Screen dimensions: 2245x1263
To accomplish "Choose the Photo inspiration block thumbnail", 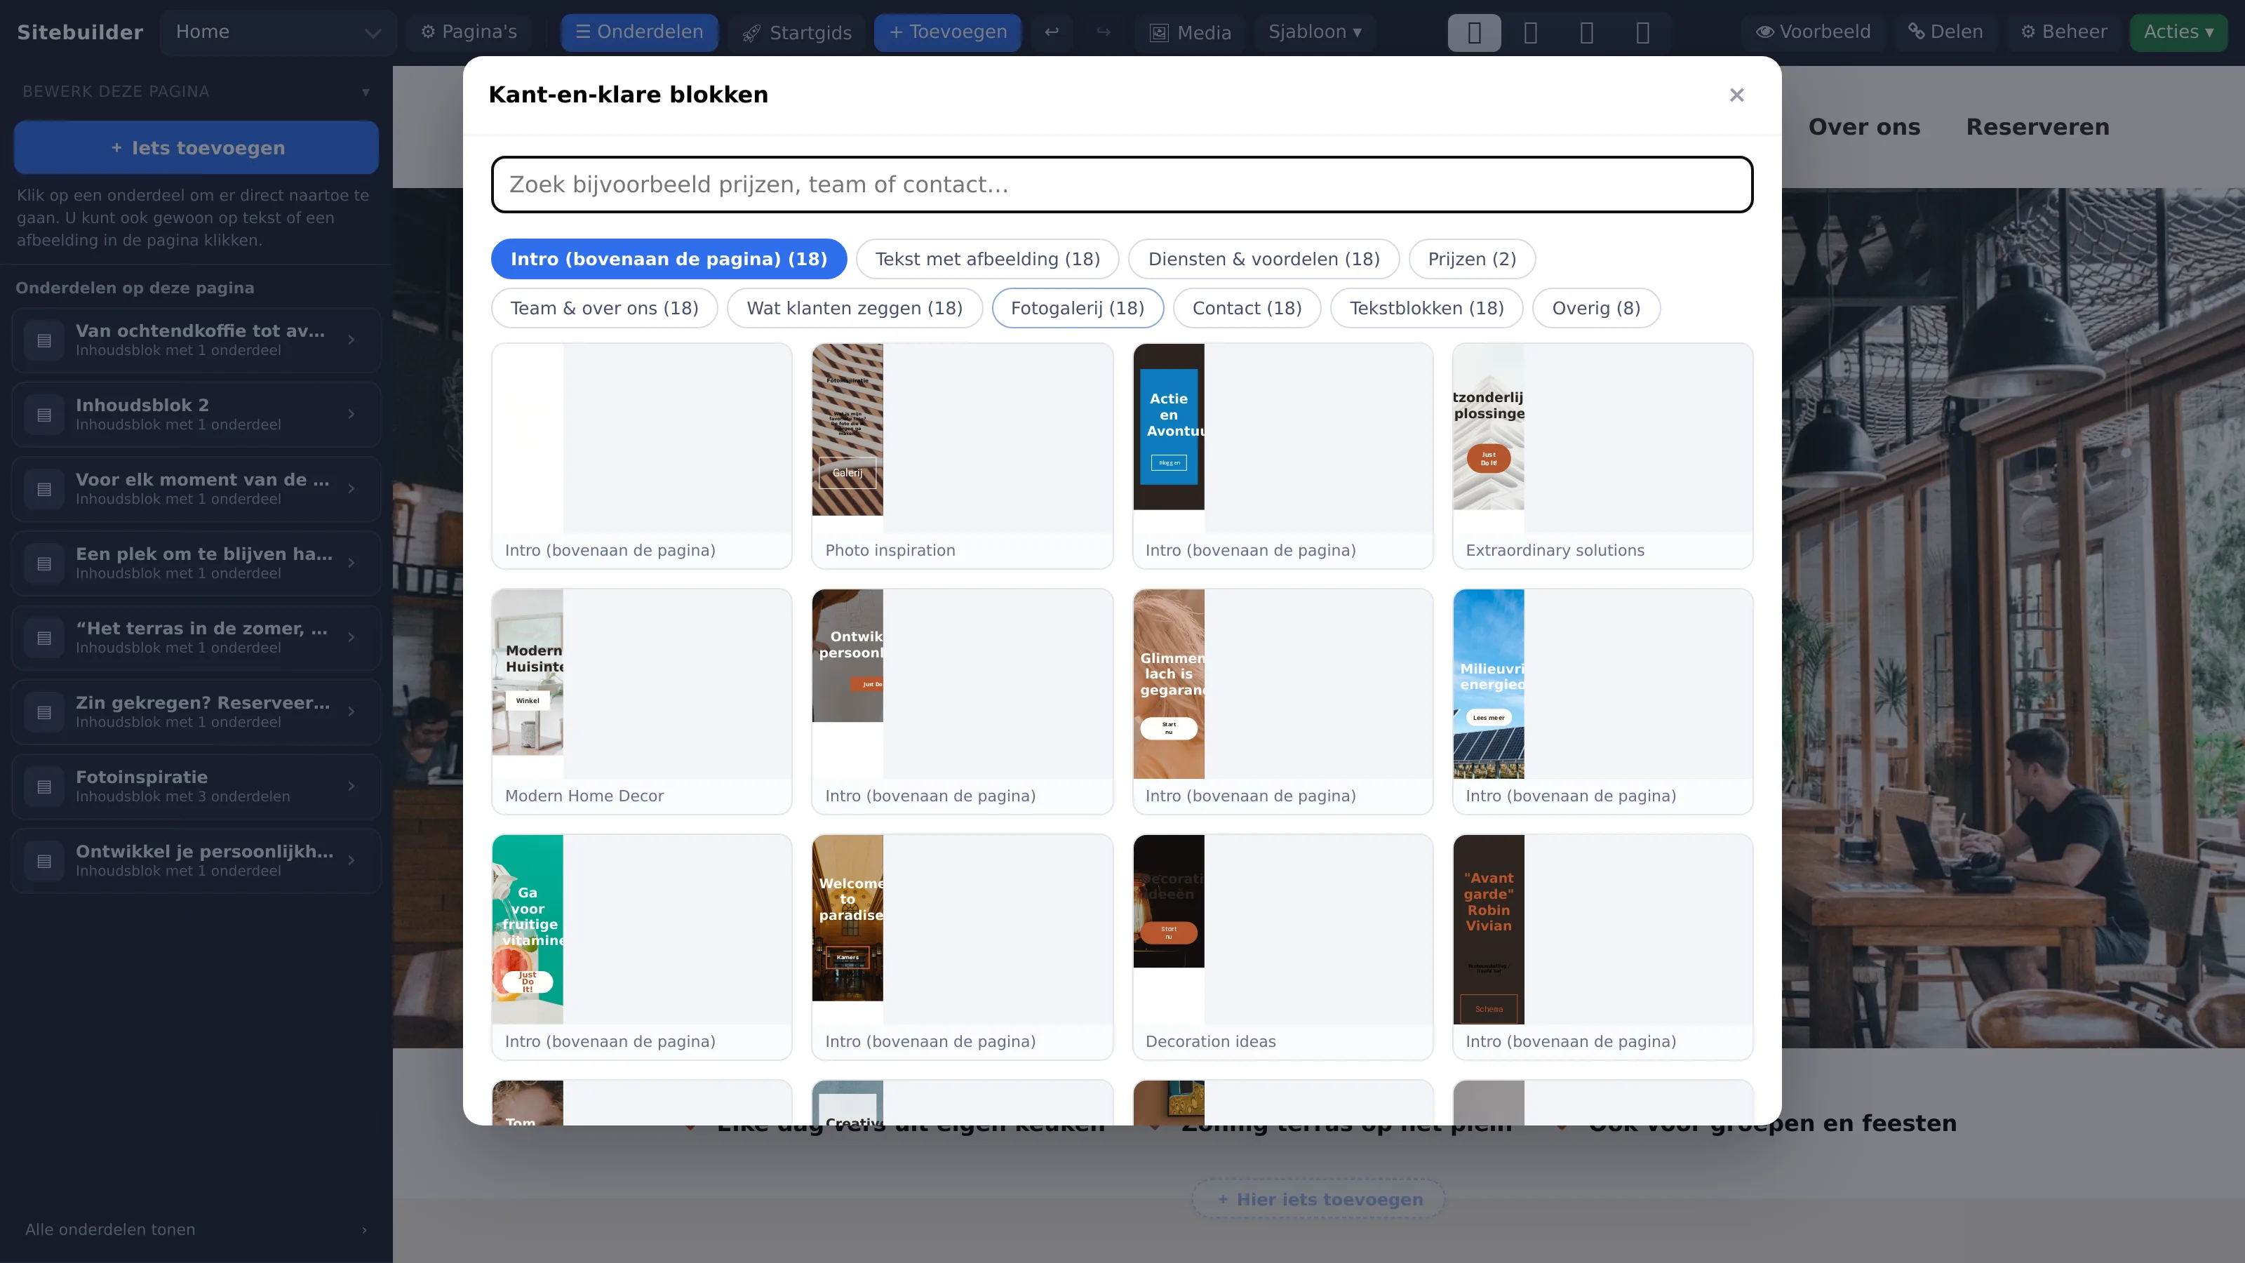I will pyautogui.click(x=962, y=456).
